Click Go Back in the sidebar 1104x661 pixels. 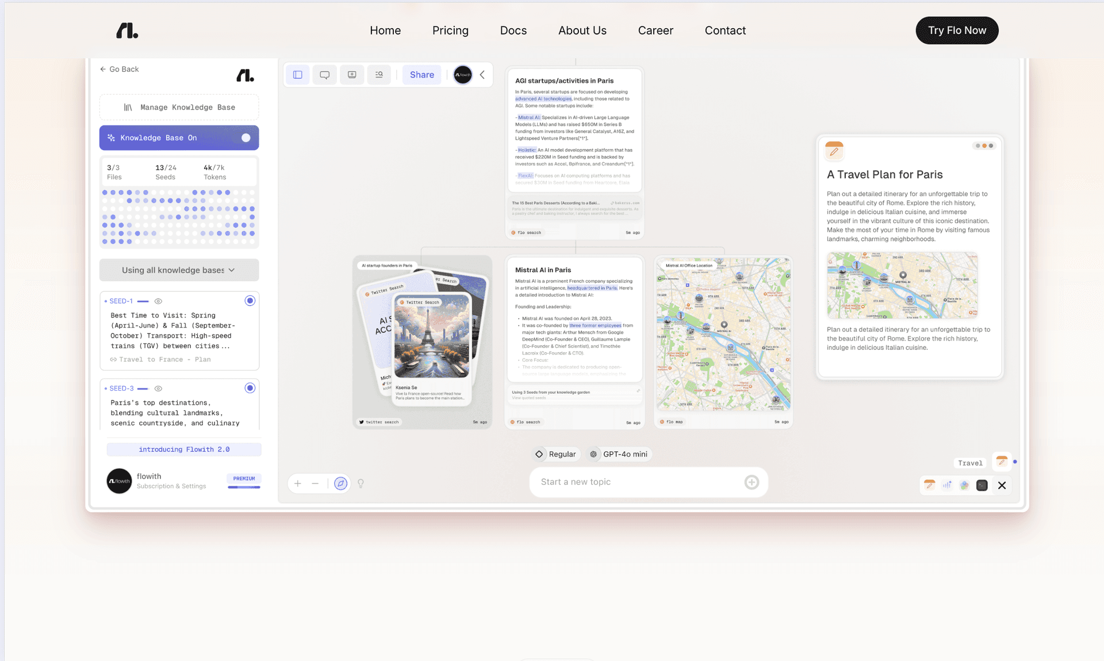[x=119, y=69]
